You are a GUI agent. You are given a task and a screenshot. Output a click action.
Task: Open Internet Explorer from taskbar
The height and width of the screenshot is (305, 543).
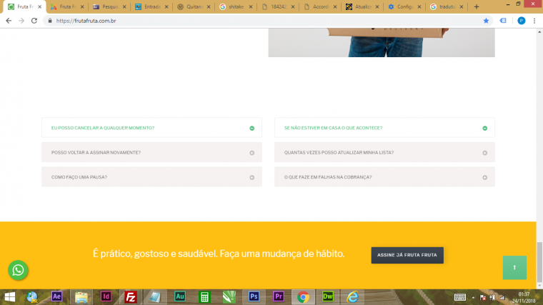click(352, 297)
